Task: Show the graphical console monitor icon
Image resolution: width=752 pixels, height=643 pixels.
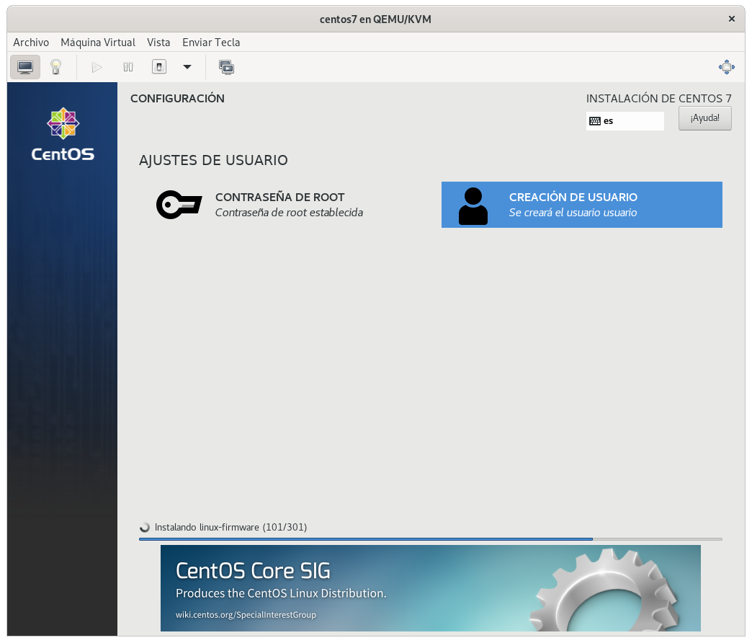Action: [x=25, y=67]
